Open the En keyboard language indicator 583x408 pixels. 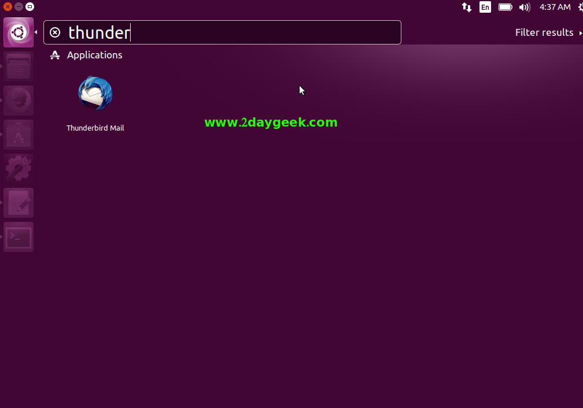485,7
